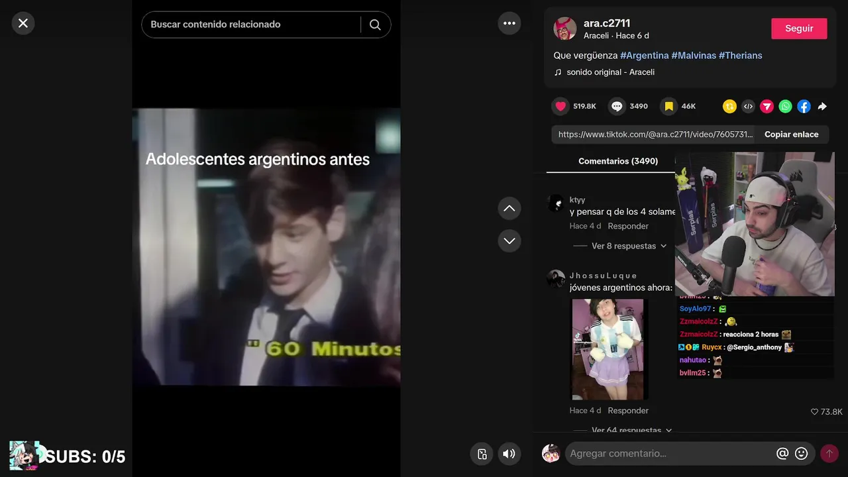Viewport: 848px width, 477px height.
Task: Focus the 'Agregar comentario...' input
Action: [x=669, y=454]
